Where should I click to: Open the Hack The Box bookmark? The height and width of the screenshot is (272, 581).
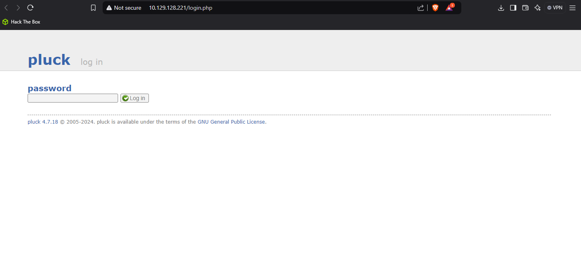[22, 22]
